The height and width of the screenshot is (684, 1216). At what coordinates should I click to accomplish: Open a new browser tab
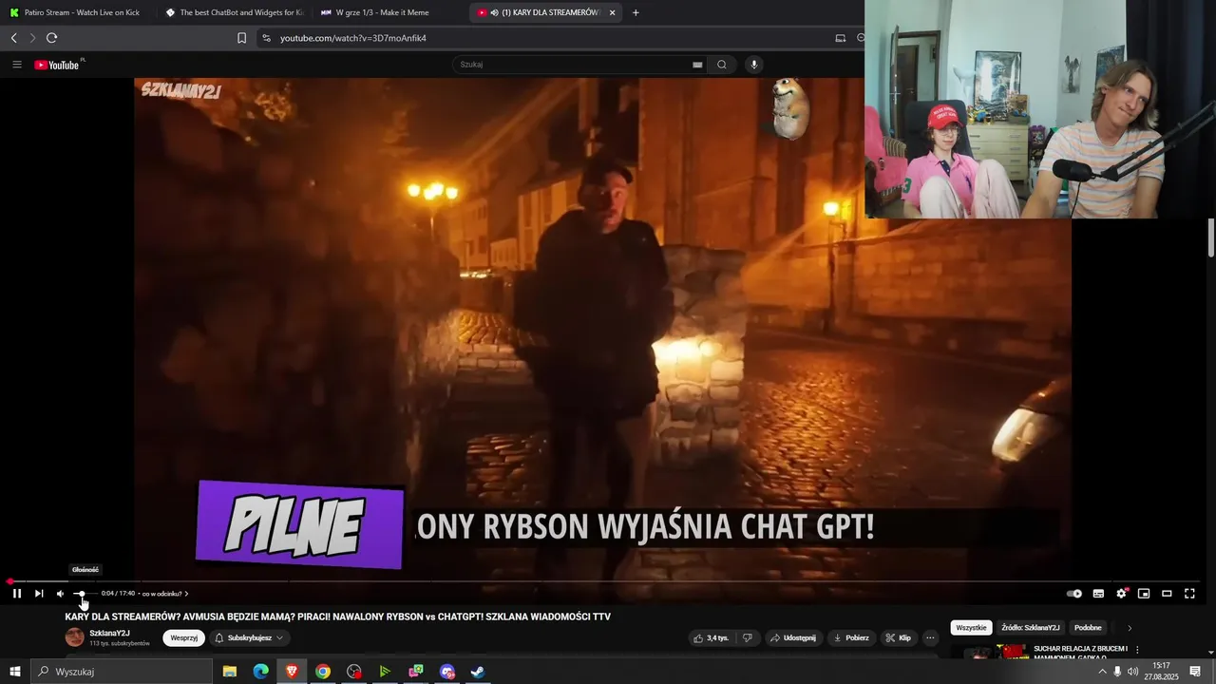click(636, 12)
